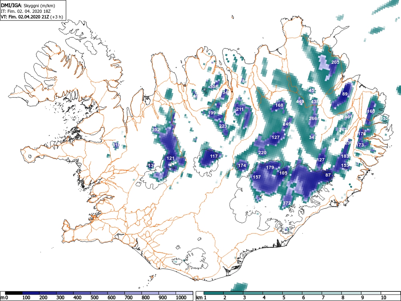
Task: Click the 266 visibility value
Action: [313, 118]
